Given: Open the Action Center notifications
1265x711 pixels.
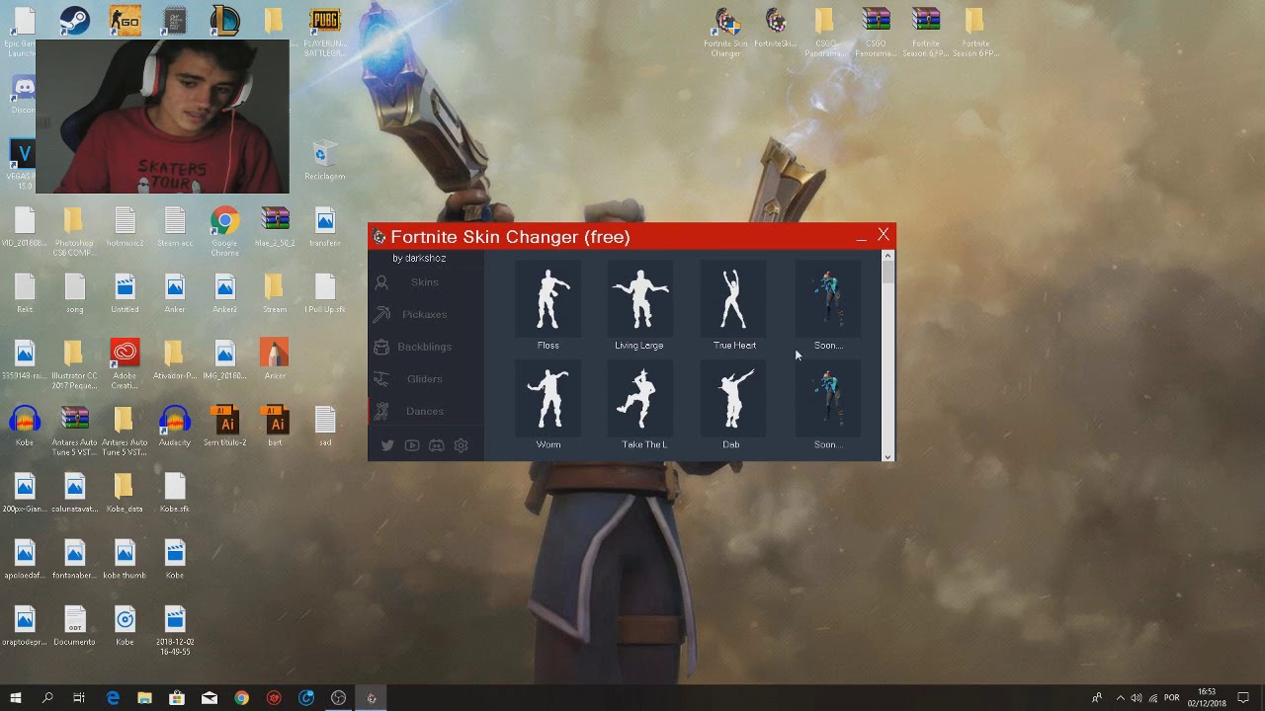Looking at the screenshot, I should pos(1243,698).
